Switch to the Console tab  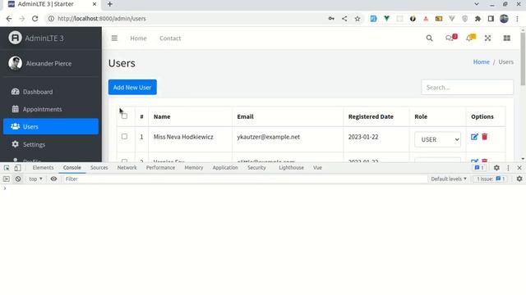tap(72, 167)
